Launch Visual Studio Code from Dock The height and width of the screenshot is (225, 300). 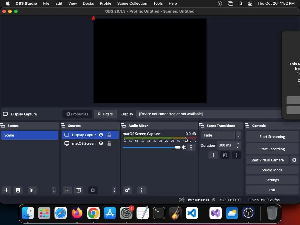[x=192, y=213]
